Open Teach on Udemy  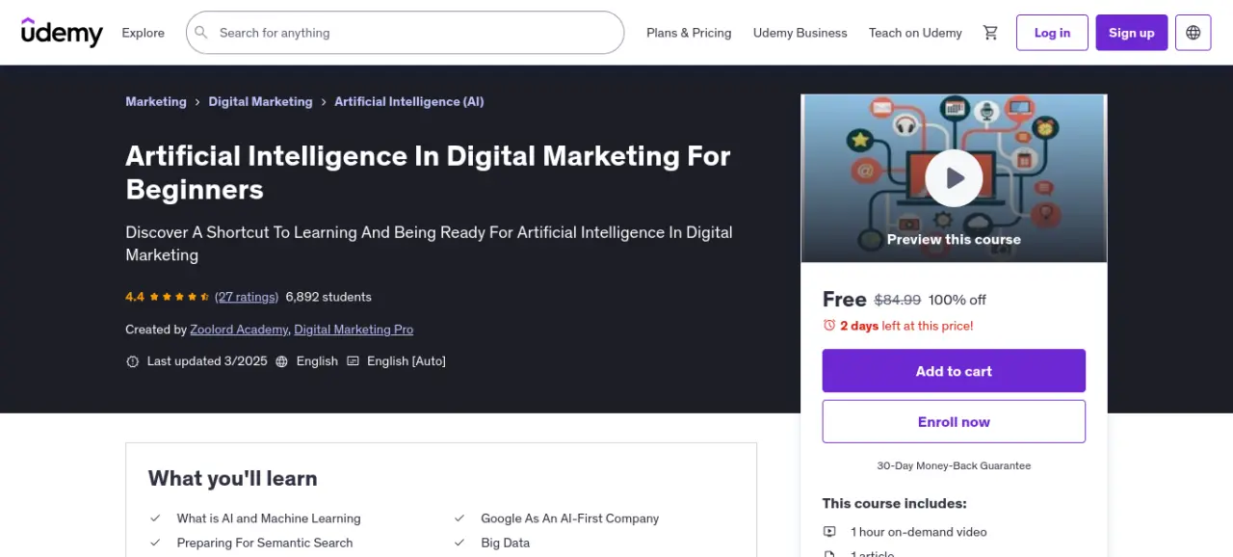915,33
